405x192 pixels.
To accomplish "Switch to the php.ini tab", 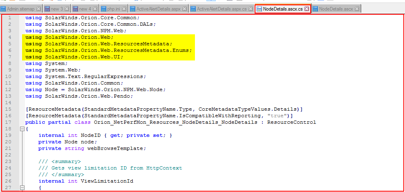I will click(114, 9).
